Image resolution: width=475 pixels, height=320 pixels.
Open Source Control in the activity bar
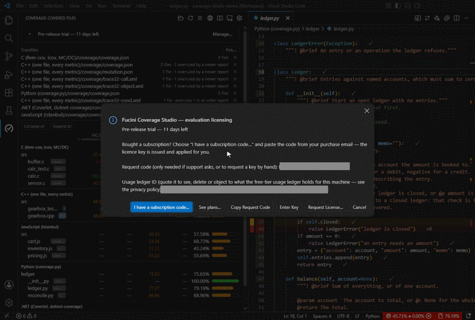pyautogui.click(x=9, y=56)
